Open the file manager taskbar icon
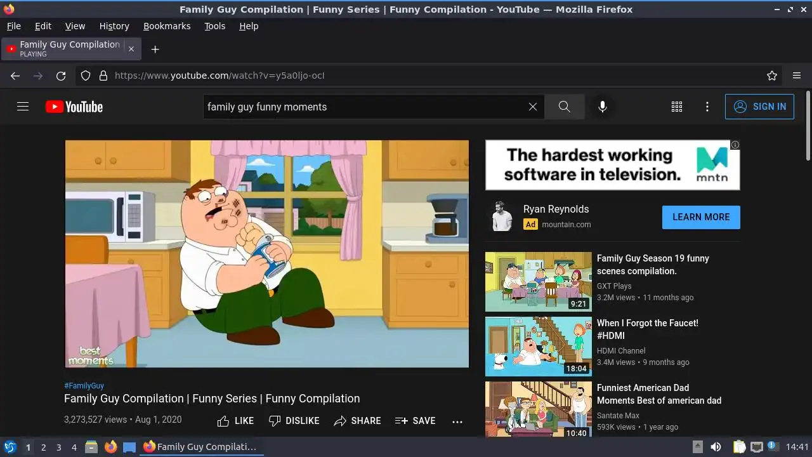 pyautogui.click(x=91, y=447)
